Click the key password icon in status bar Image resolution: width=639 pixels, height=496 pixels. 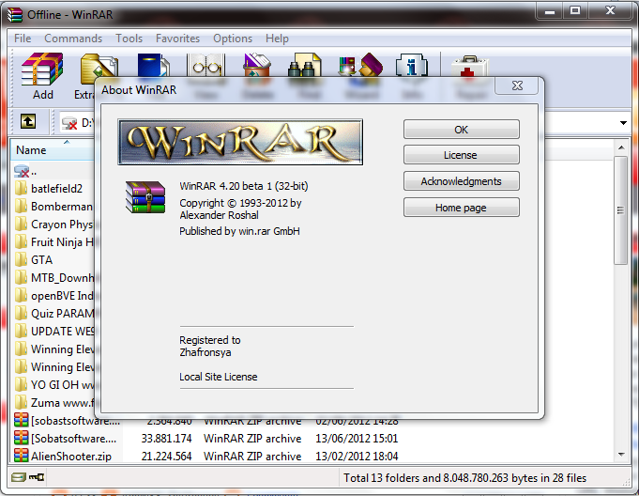[37, 477]
